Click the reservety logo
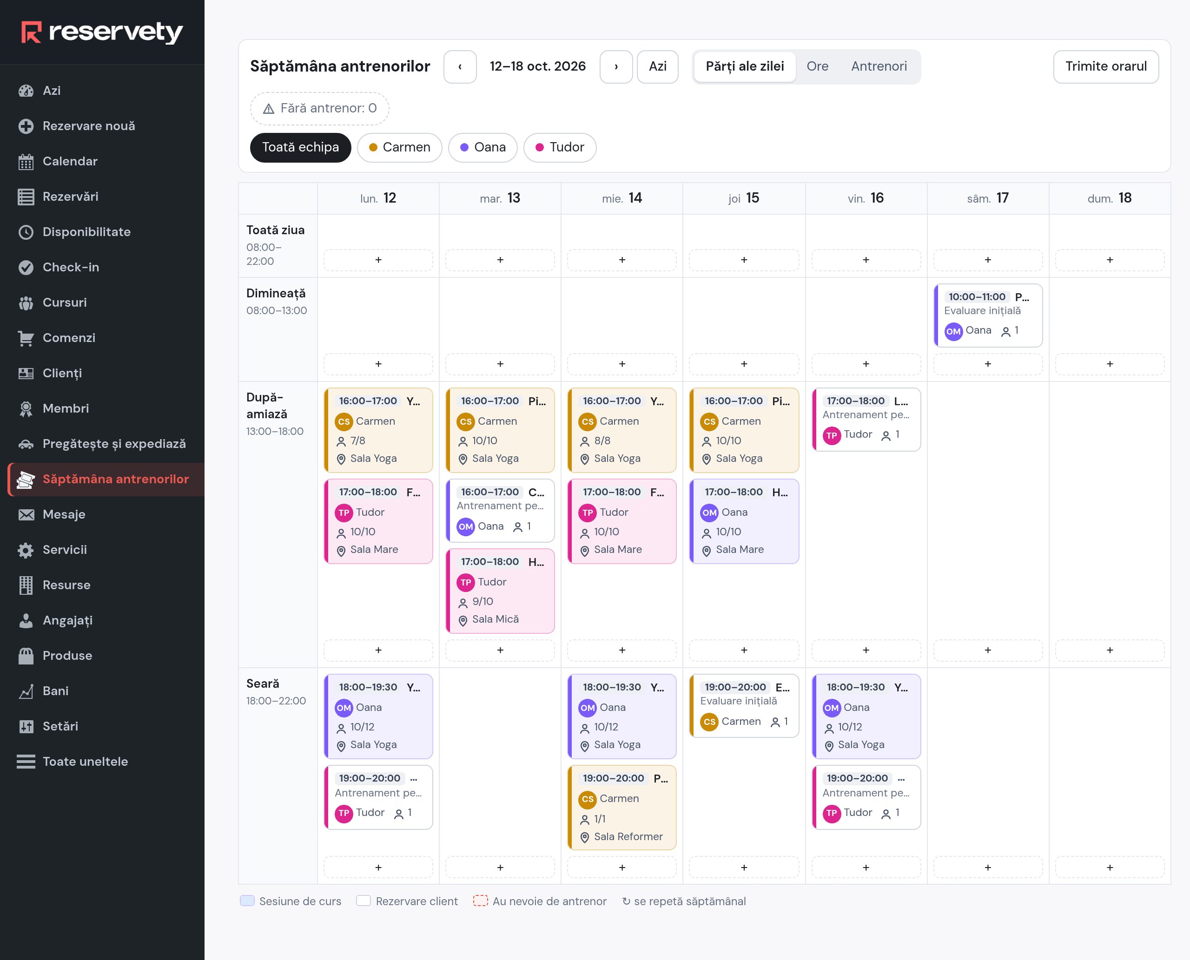Viewport: 1190px width, 960px height. 102,32
